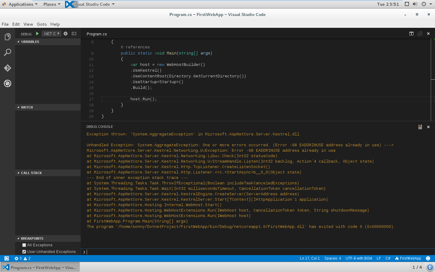Change indentation via Spaces: 4

pyautogui.click(x=333, y=258)
